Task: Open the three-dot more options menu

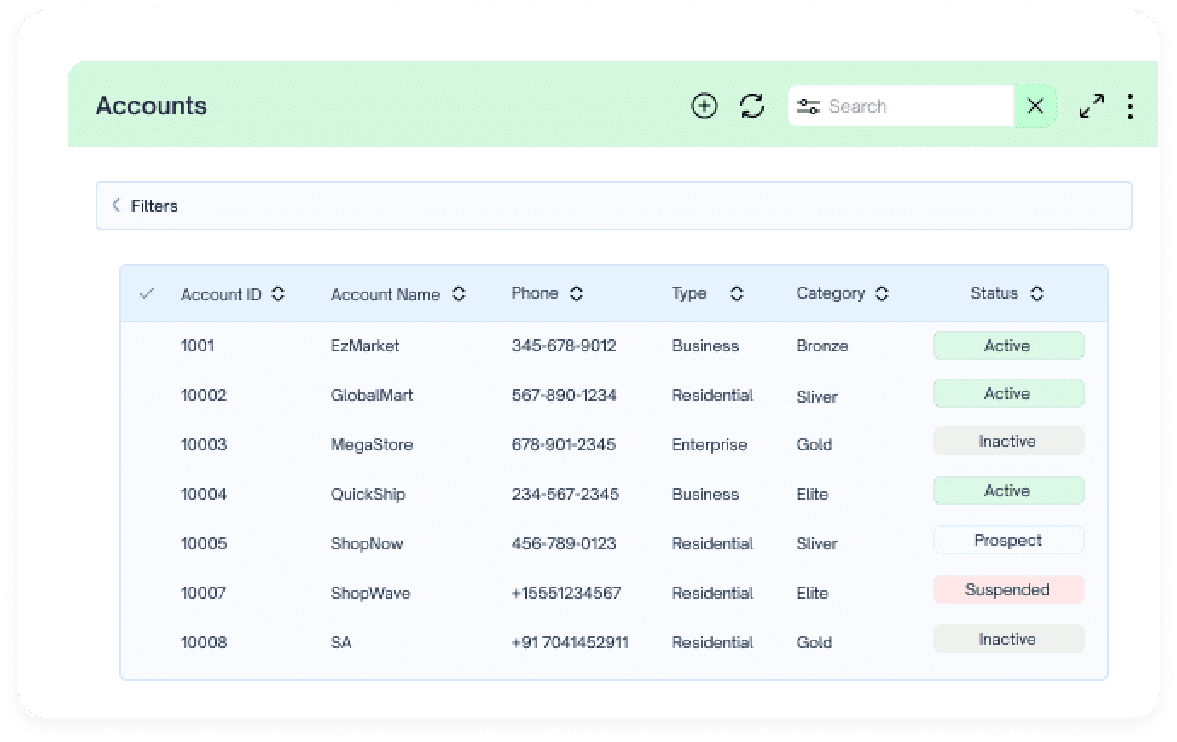Action: (x=1130, y=107)
